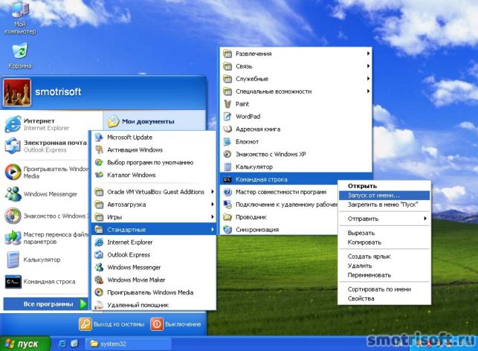Select Запуск от имени... context entry

[384, 195]
